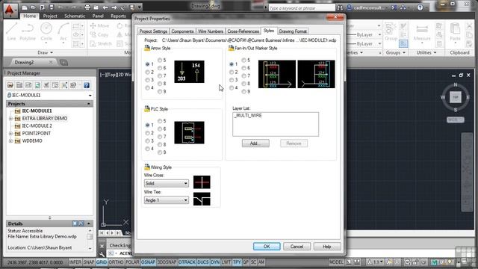Image resolution: width=478 pixels, height=269 pixels.
Task: Click Cancel in Project Properties
Action: (297, 247)
